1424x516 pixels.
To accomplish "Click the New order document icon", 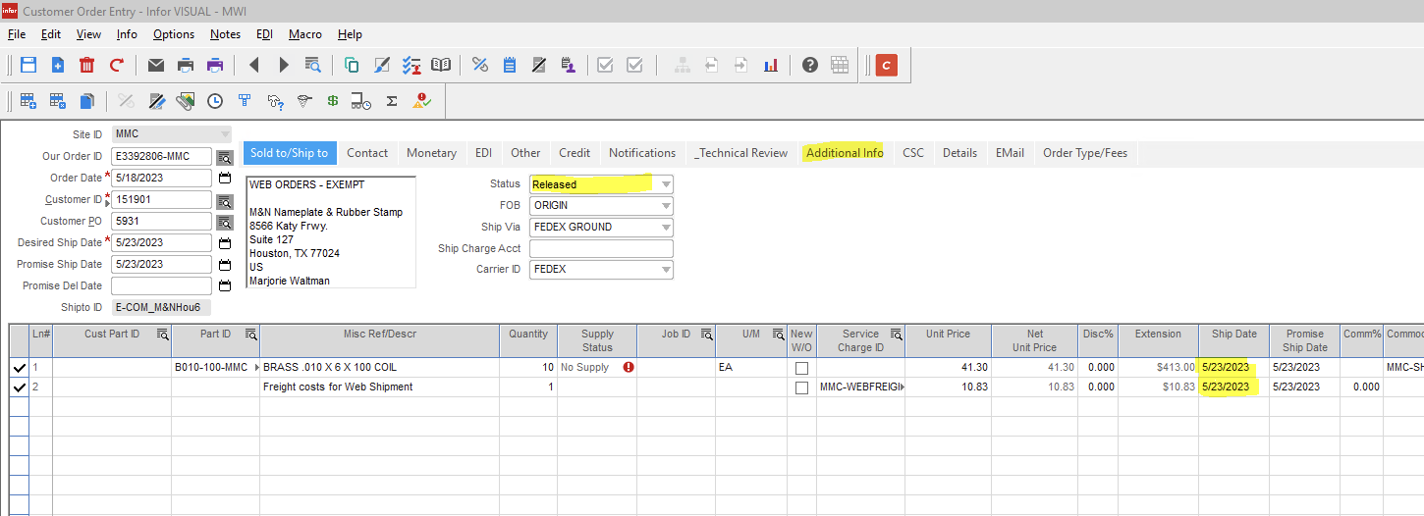I will point(58,65).
